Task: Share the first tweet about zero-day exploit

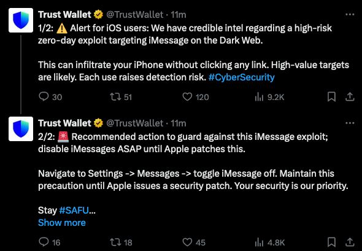Action: click(350, 97)
